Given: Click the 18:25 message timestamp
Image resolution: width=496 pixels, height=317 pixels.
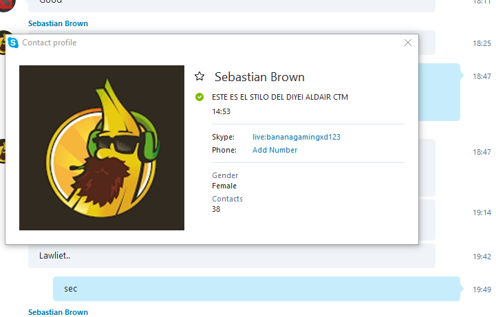Looking at the screenshot, I should pos(482,43).
